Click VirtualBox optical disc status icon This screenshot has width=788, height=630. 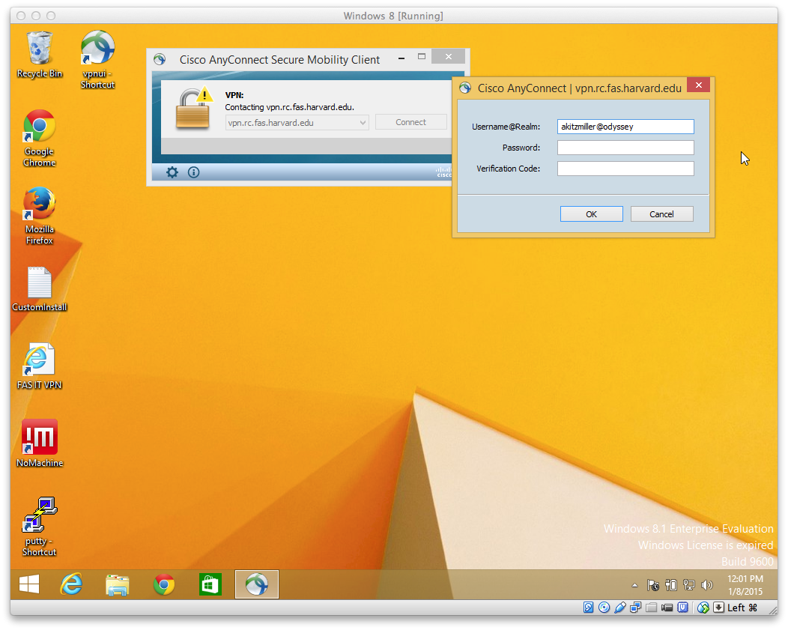pyautogui.click(x=604, y=608)
